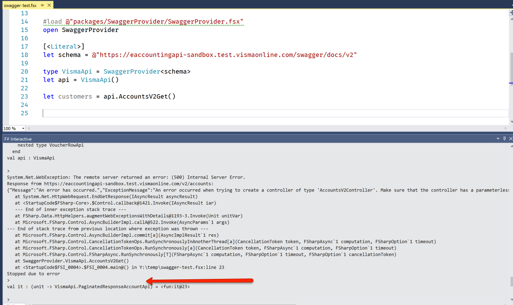Open the 100% zoom level dropdown
Image resolution: width=513 pixels, height=305 pixels.
click(x=23, y=128)
